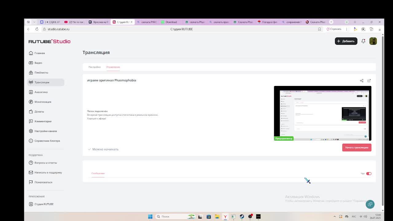Open a new browser tab

tap(331, 22)
